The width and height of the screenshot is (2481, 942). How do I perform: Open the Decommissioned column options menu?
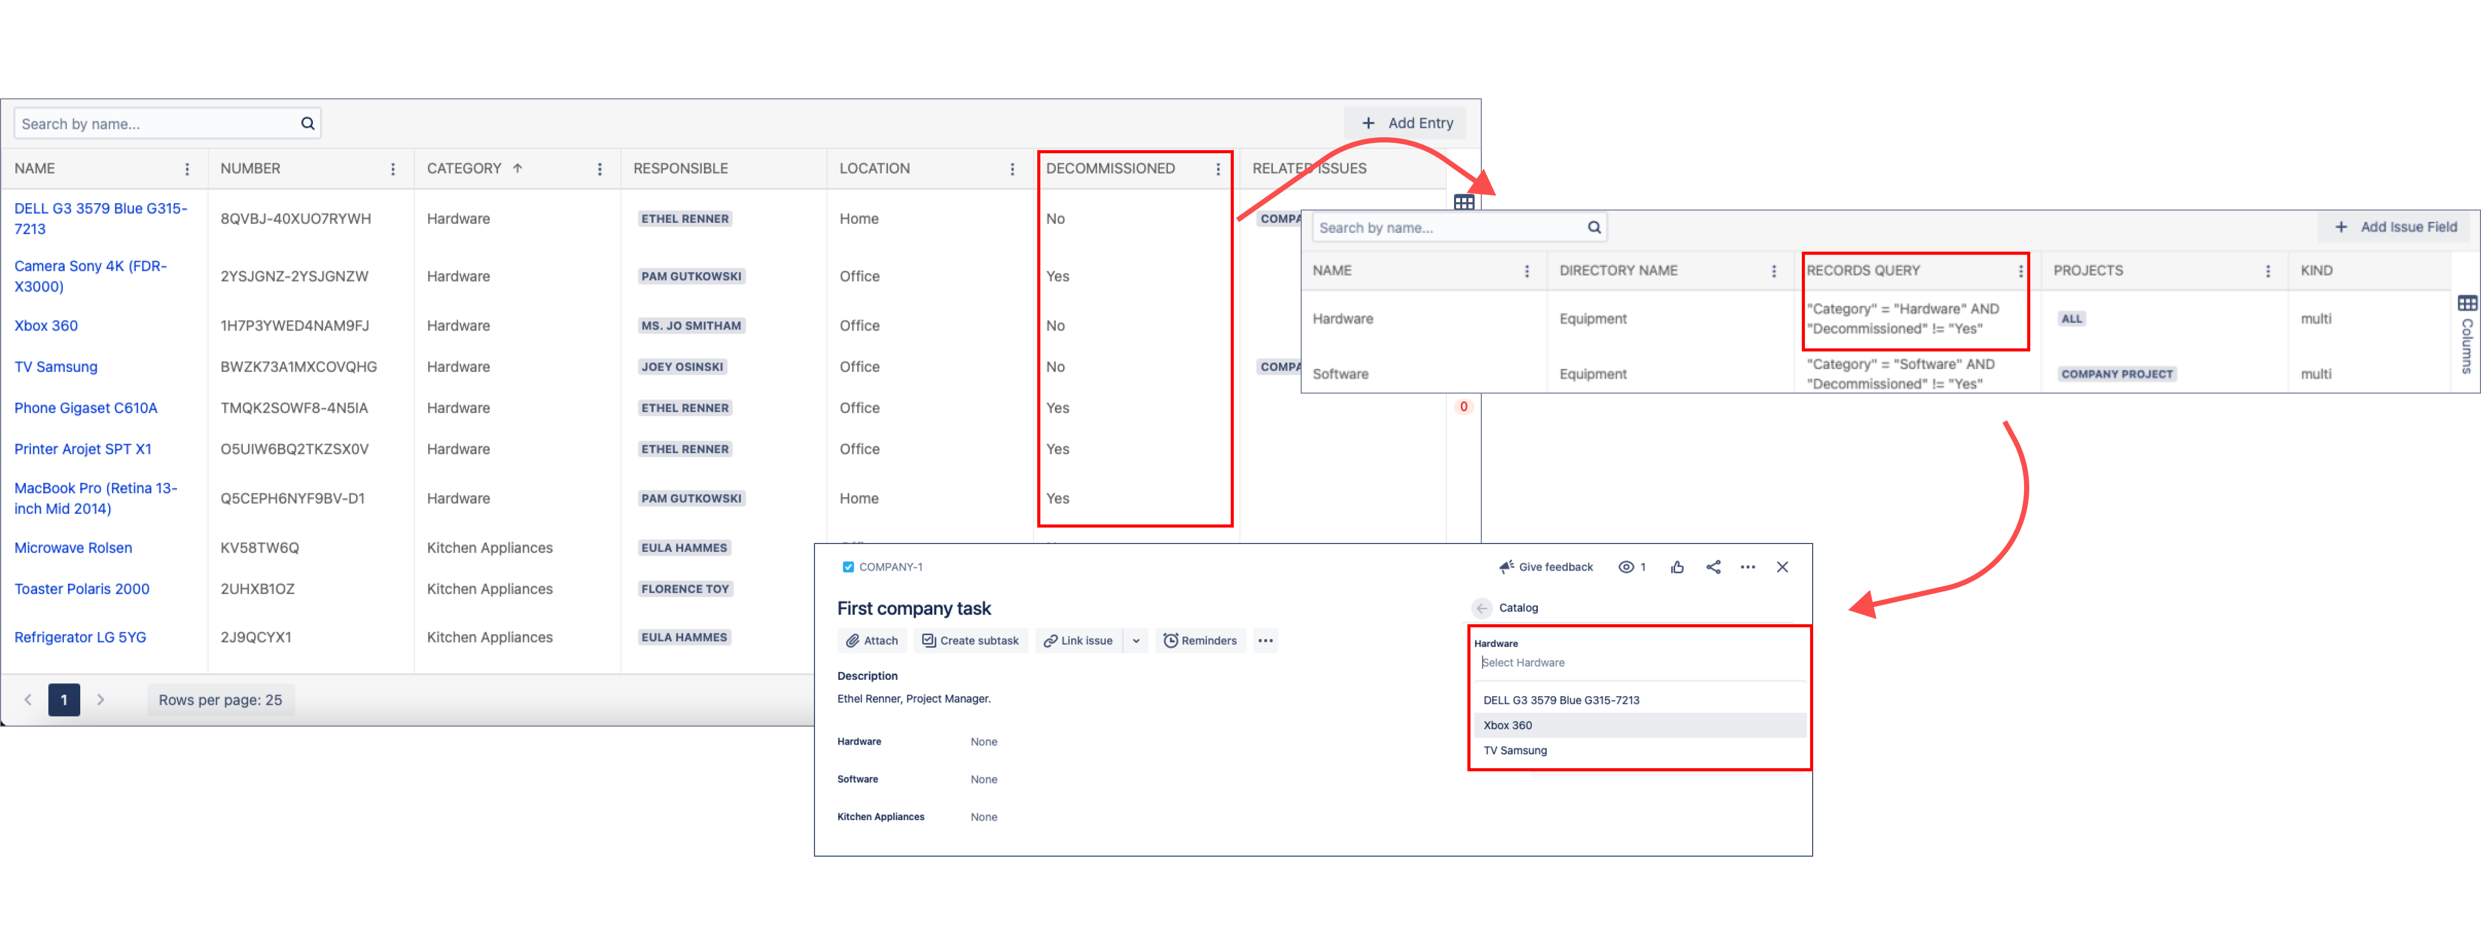tap(1217, 168)
